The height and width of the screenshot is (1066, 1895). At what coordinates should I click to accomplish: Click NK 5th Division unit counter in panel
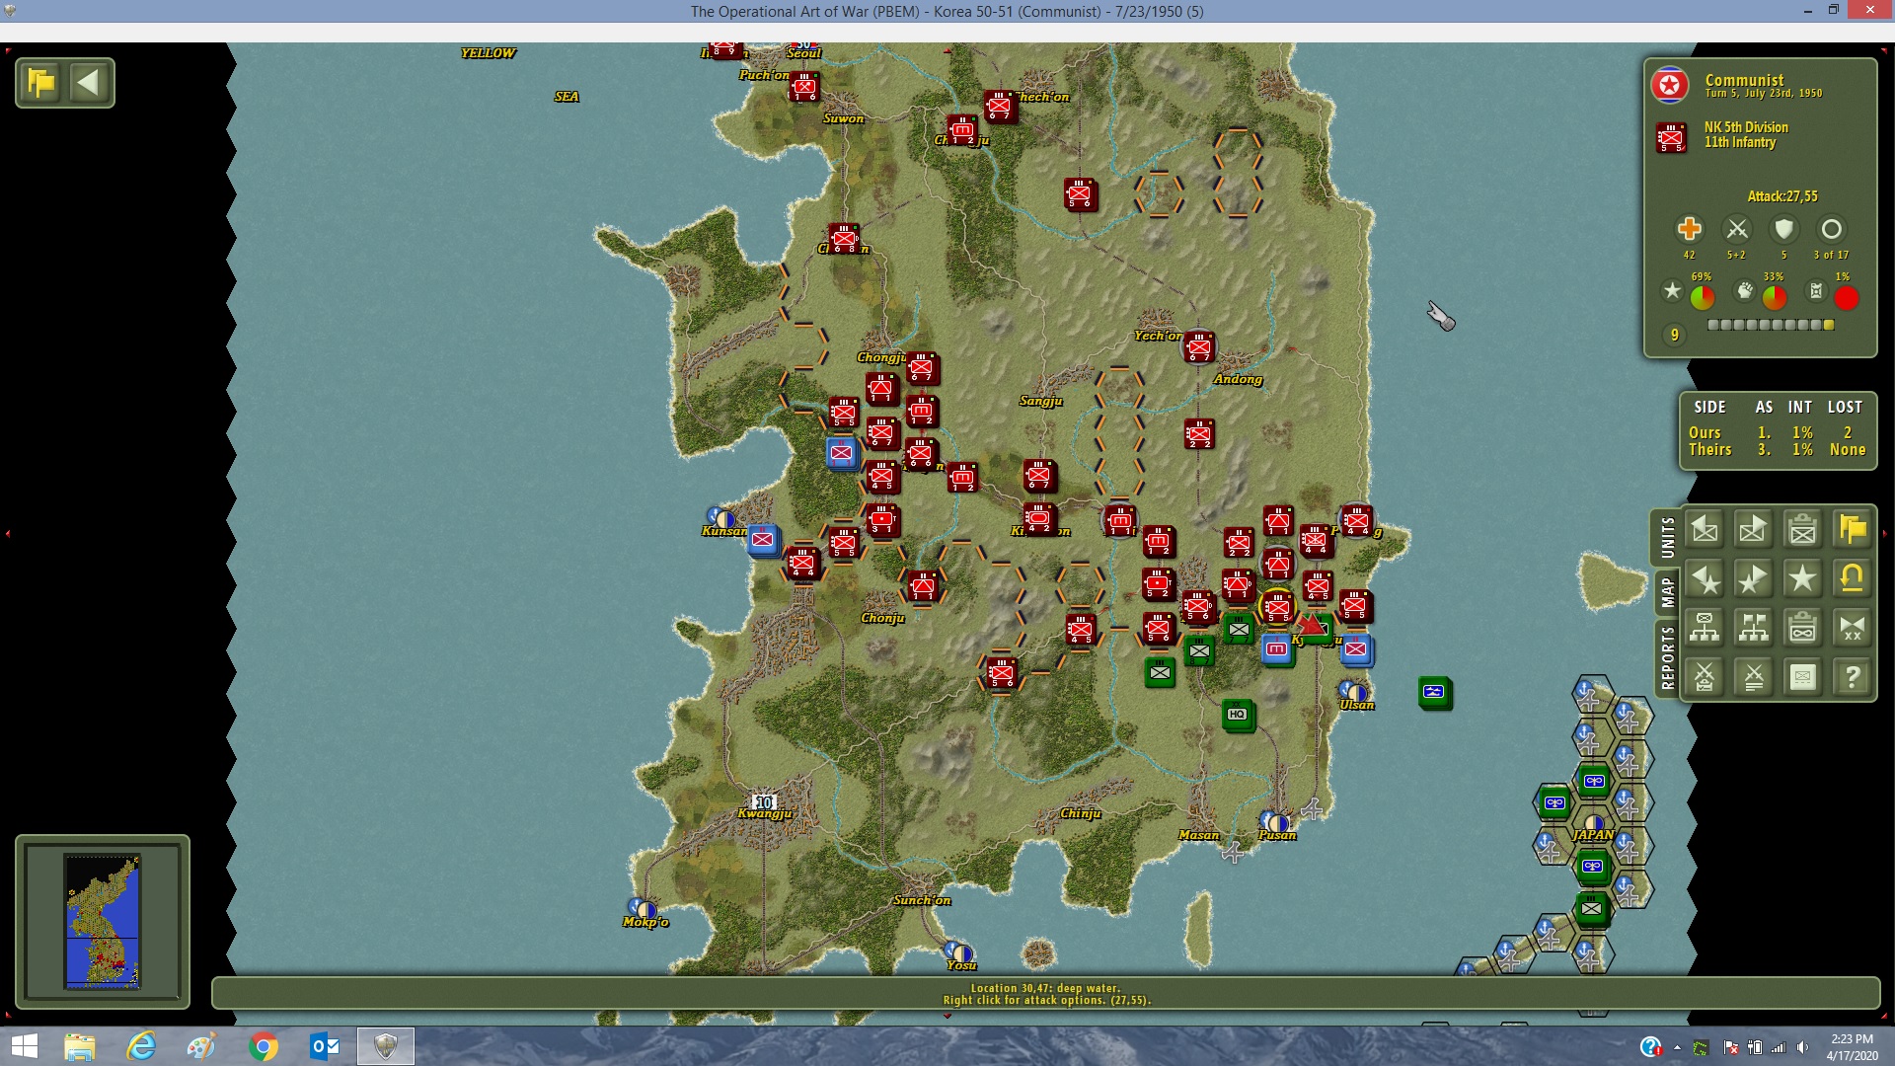[x=1671, y=137]
